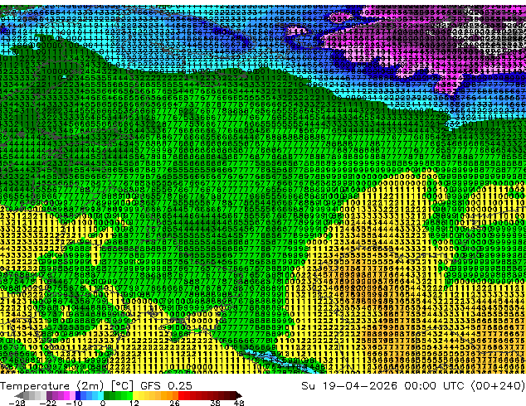This screenshot has height=406, width=526.
Task: Click the dark green legend swatch
Action: [107, 395]
